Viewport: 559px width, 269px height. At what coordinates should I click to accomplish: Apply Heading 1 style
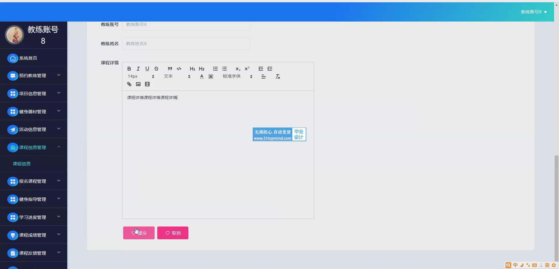tap(192, 69)
